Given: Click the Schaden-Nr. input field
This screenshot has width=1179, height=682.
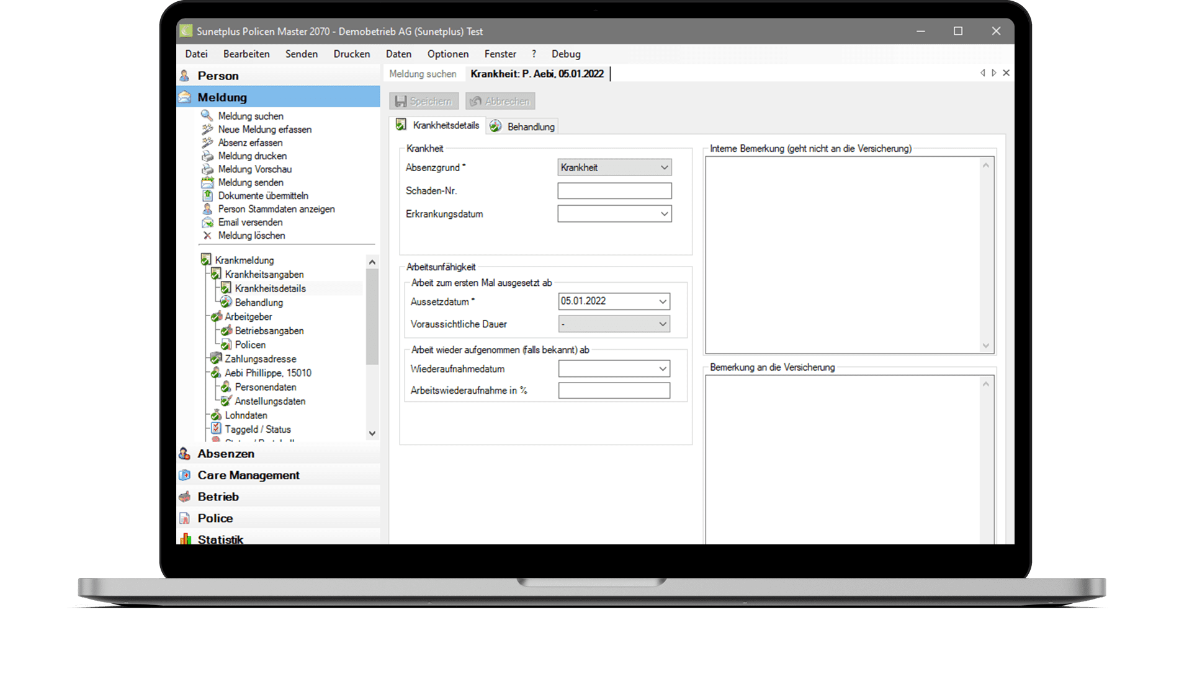Looking at the screenshot, I should coord(614,191).
